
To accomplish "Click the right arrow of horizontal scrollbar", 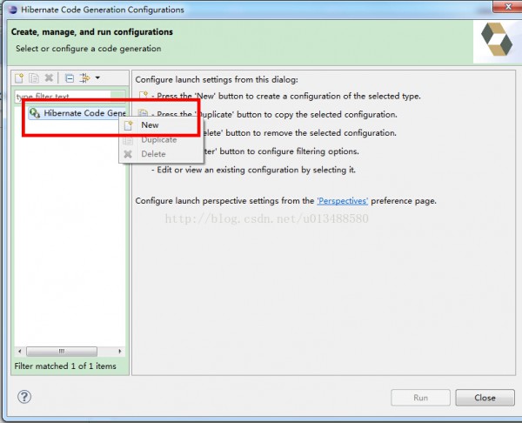I will point(120,352).
